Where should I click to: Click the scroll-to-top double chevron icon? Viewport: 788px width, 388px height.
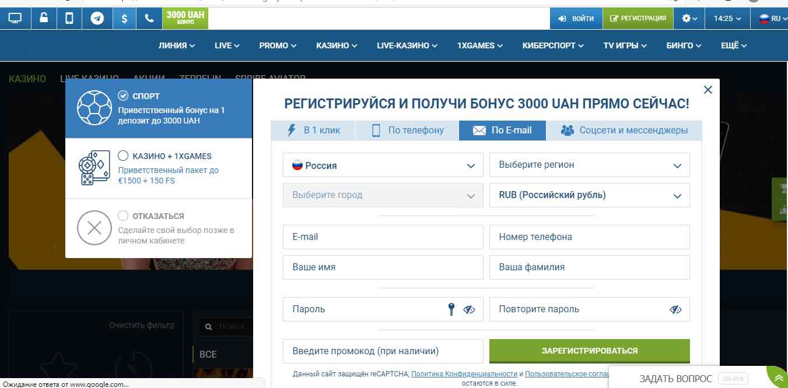pos(779,379)
